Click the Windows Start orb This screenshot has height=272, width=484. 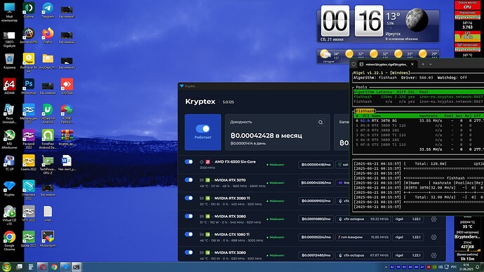point(6,267)
